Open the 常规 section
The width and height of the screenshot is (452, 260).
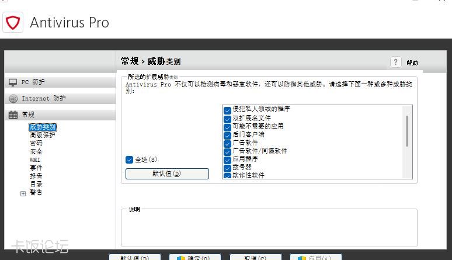60,115
